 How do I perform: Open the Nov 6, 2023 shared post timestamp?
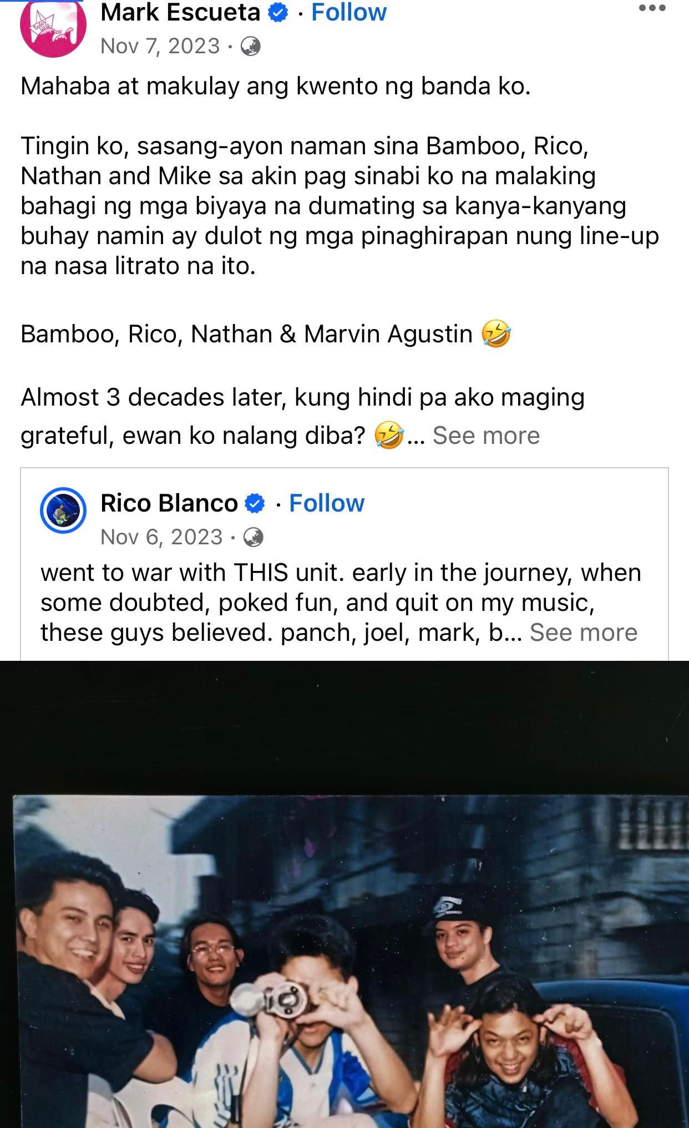pyautogui.click(x=161, y=537)
